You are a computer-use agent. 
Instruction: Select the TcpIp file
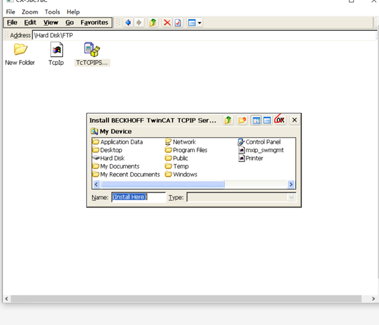click(56, 54)
